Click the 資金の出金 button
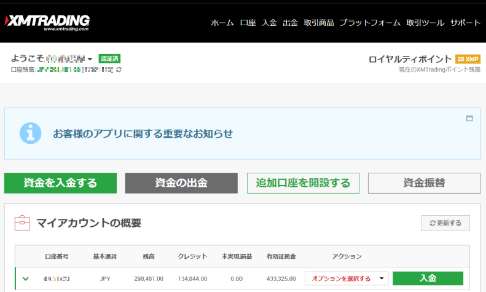The height and width of the screenshot is (292, 486). tap(181, 183)
